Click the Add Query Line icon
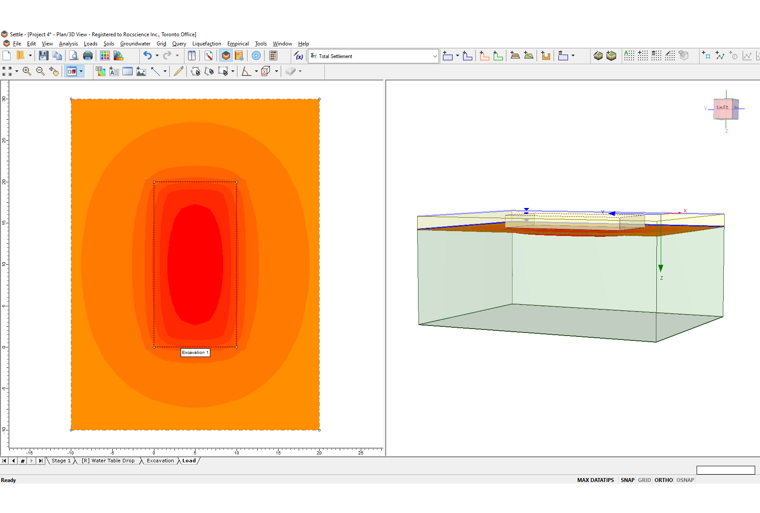The image size is (760, 513). tap(720, 55)
